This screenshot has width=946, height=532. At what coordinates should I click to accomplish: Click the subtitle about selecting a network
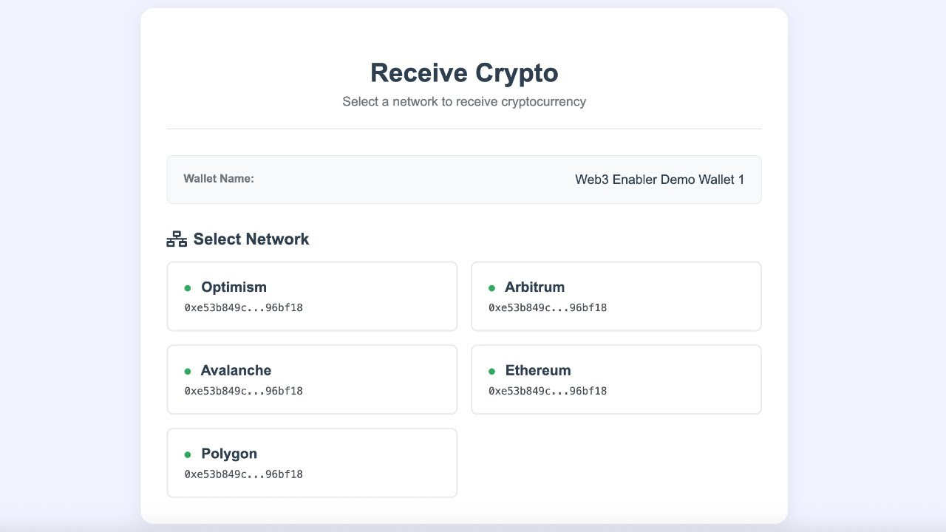pyautogui.click(x=464, y=102)
